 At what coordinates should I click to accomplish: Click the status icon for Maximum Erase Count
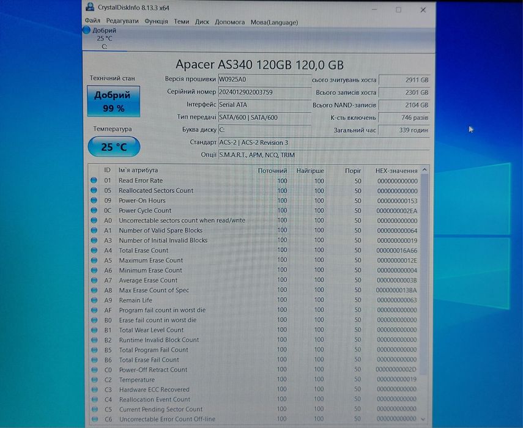point(94,260)
